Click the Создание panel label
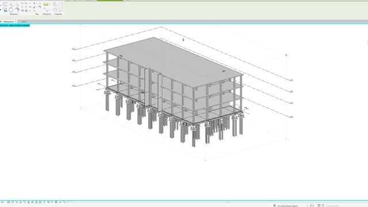 pyautogui.click(x=58, y=14)
